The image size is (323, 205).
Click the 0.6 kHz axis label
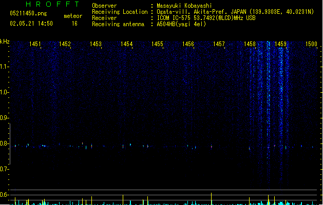pyautogui.click(x=4, y=195)
